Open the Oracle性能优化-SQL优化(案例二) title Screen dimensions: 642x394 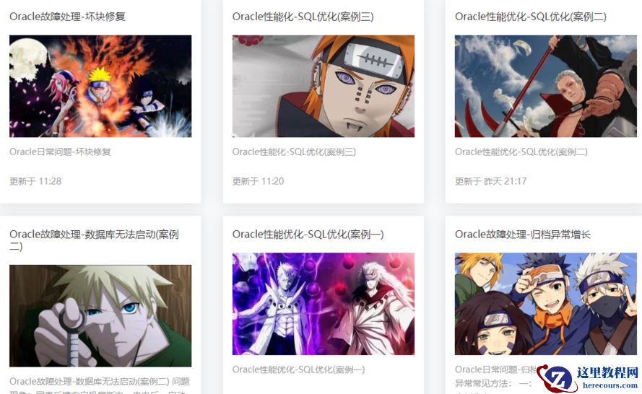(531, 17)
